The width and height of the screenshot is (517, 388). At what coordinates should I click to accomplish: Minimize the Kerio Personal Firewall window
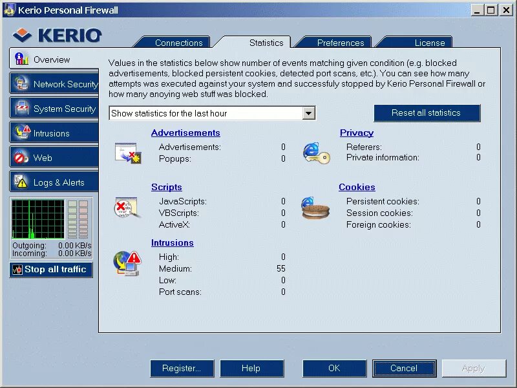[x=477, y=10]
